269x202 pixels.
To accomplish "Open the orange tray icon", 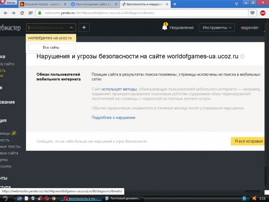I will coord(254,198).
